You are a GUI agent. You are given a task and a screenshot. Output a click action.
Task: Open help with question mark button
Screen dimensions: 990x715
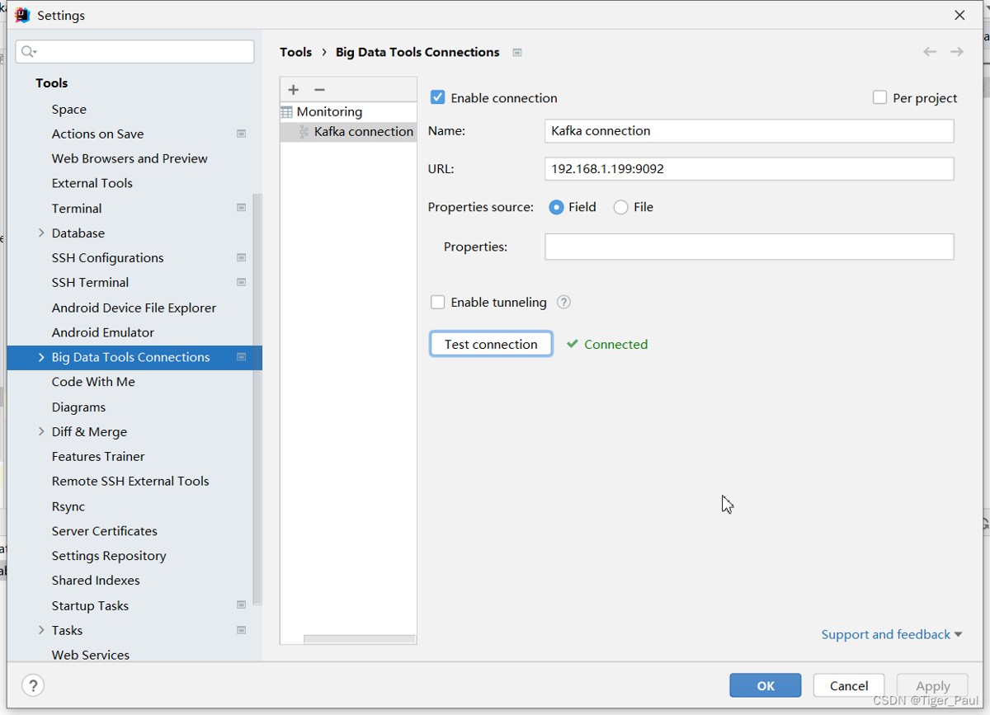33,685
